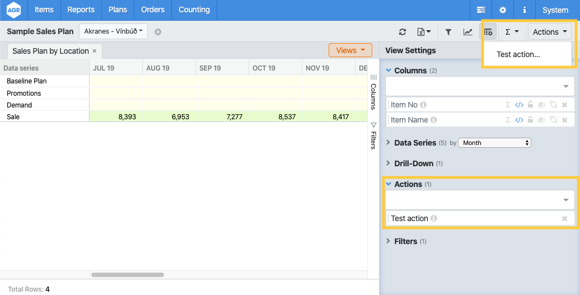
Task: Click the Sale value 8,393
Action: tap(127, 117)
